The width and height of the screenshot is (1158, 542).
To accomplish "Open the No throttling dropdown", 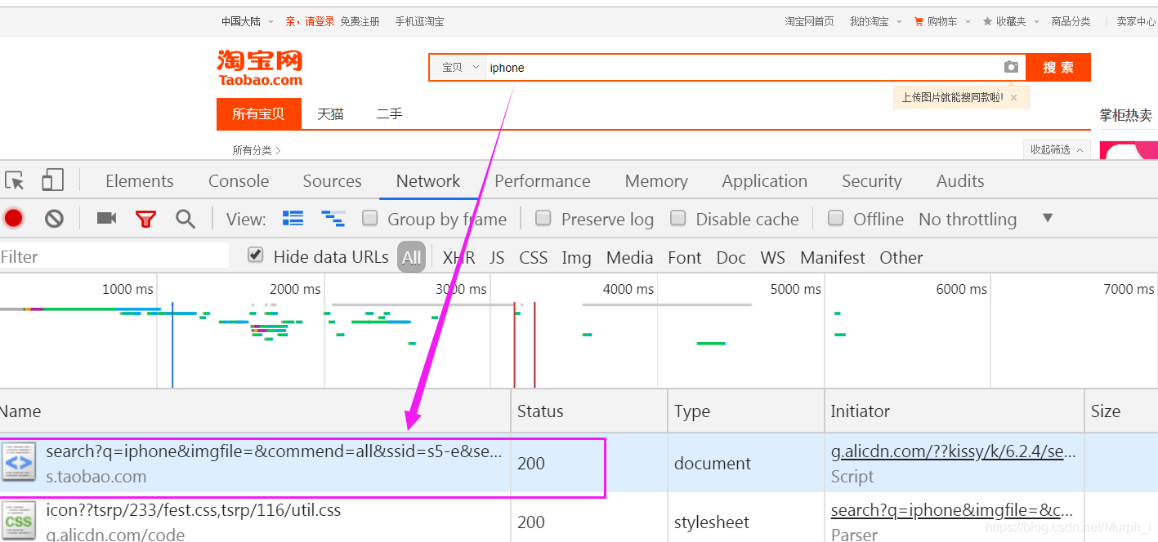I will coord(986,219).
